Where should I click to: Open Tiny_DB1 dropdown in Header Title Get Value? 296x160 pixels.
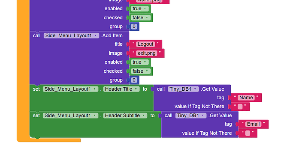click(x=183, y=89)
